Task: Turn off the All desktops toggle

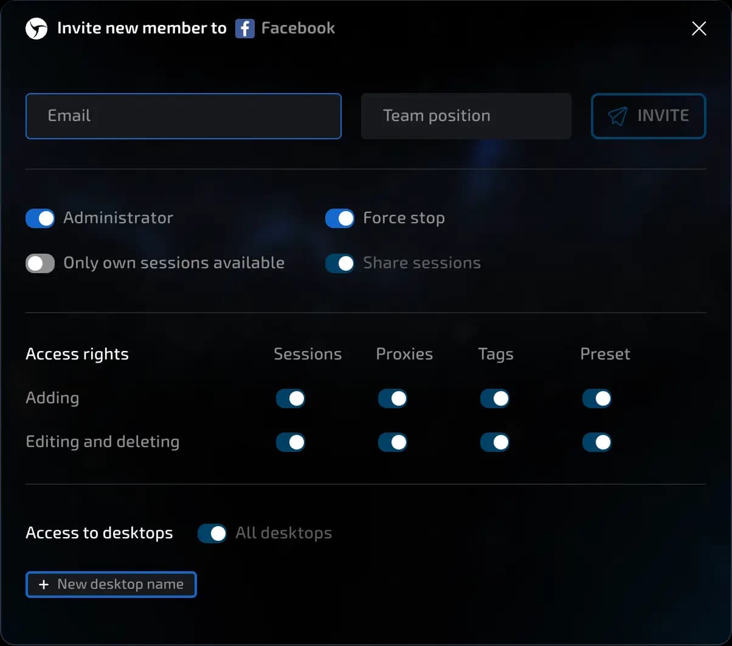Action: [212, 533]
